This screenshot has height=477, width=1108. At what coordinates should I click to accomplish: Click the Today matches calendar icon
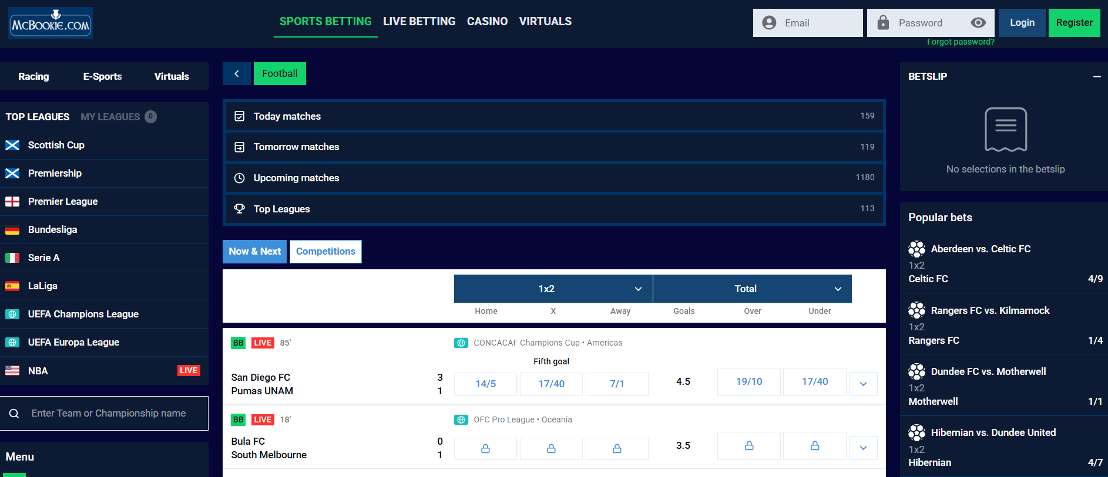pos(239,116)
